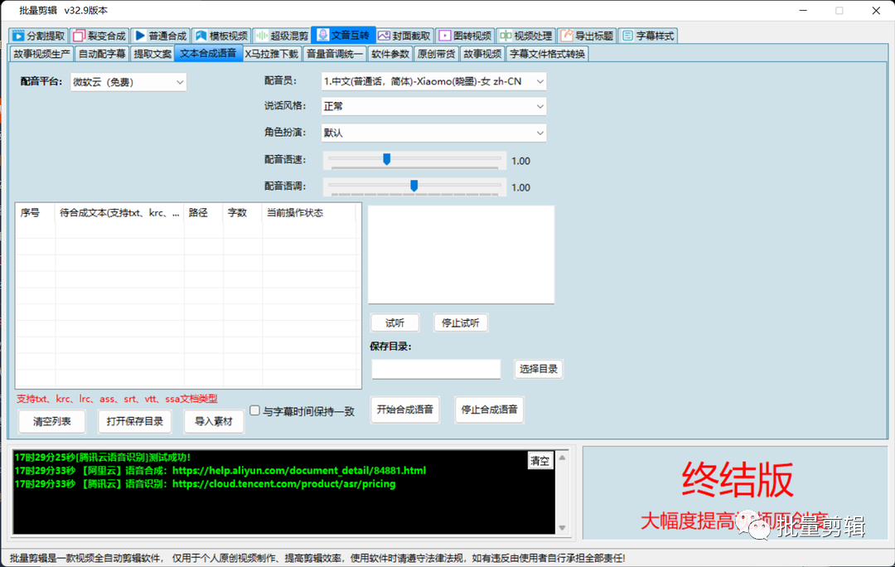
Task: Switch to 字幕文件格式转换 sub-tab
Action: point(547,54)
